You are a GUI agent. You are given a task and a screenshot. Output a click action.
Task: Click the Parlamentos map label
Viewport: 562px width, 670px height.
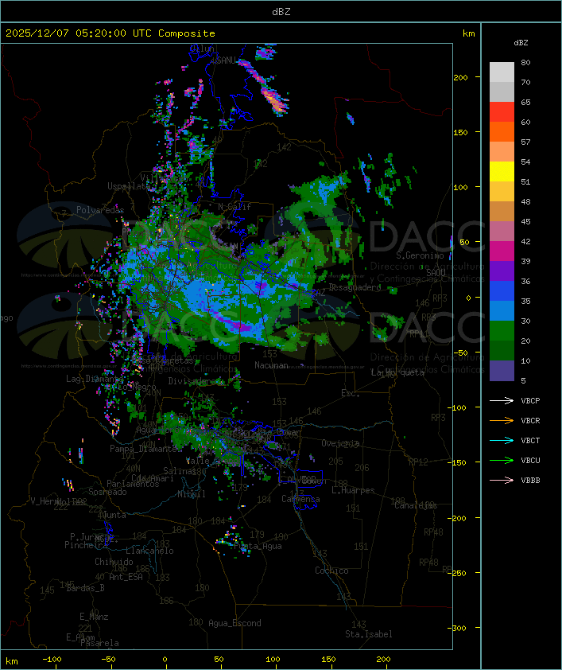pos(133,484)
